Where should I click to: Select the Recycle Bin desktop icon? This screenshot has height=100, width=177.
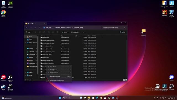(3, 4)
